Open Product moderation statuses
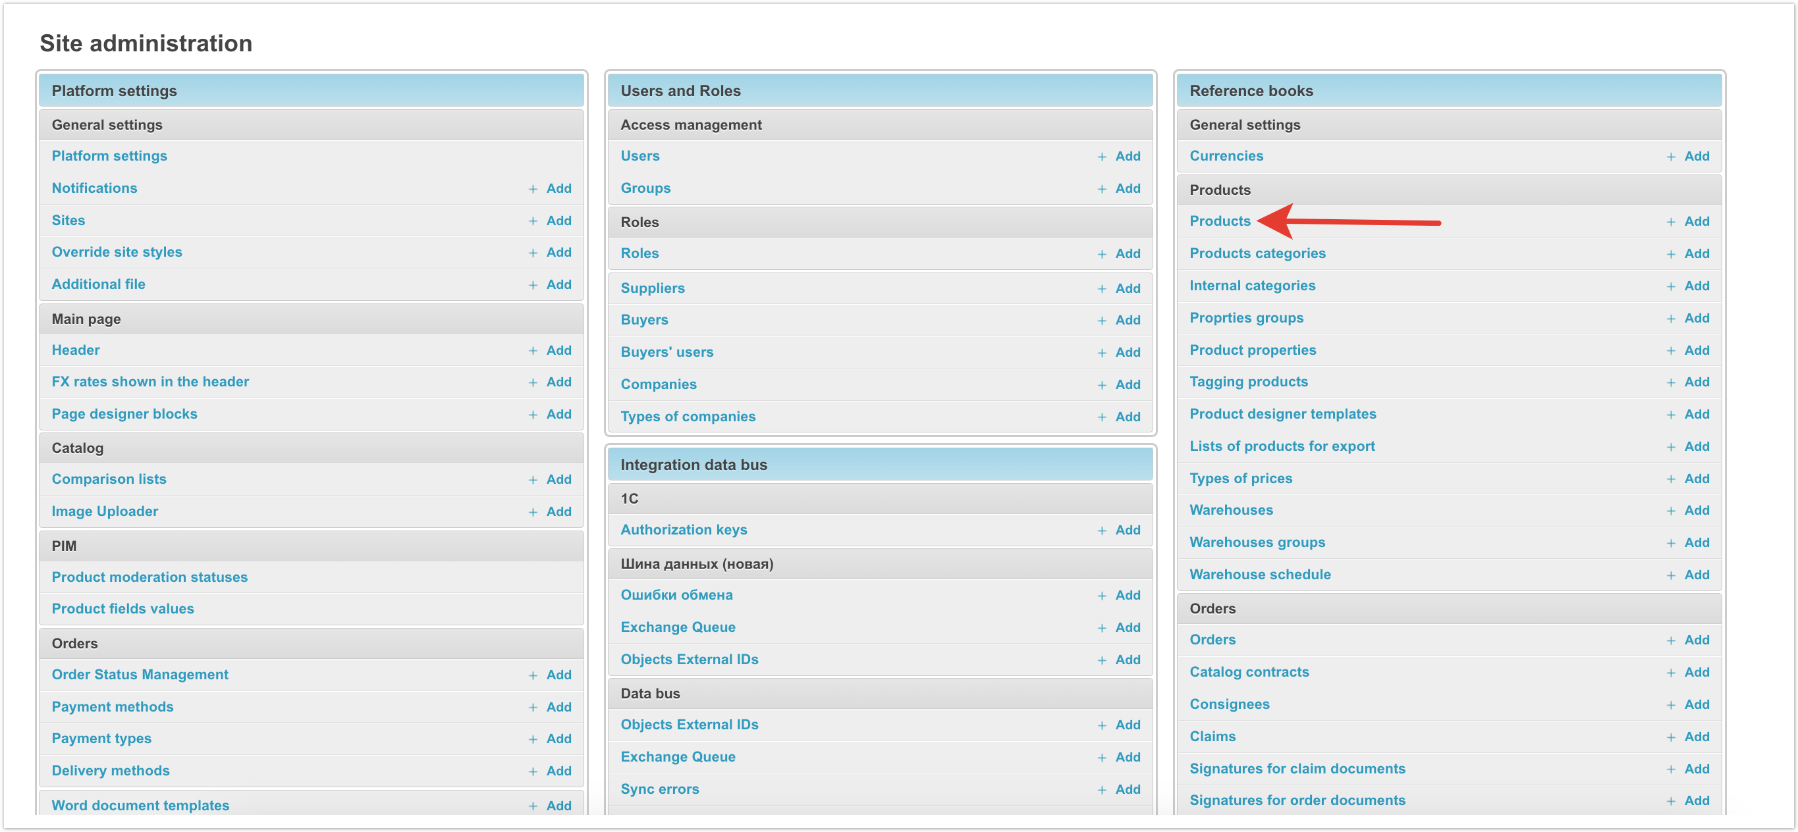Screen dimensions: 1798x832 150,577
